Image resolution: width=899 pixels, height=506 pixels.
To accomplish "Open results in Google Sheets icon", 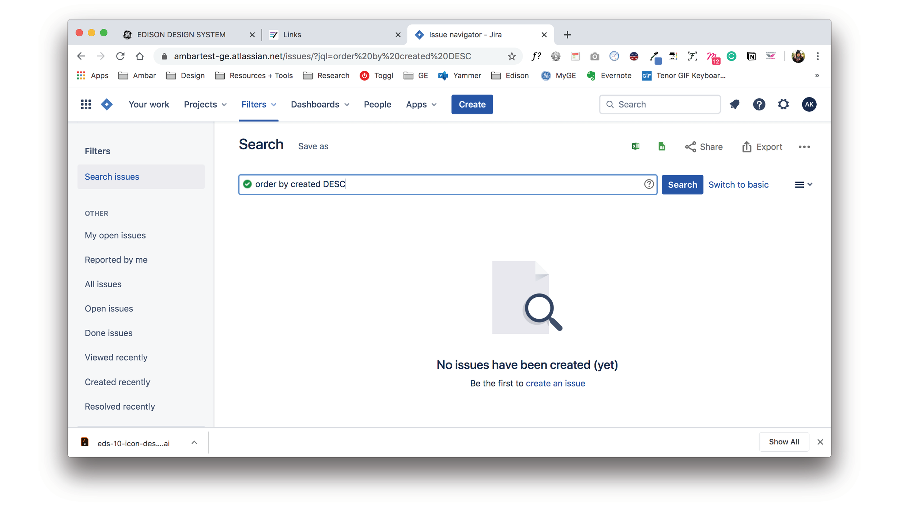I will tap(662, 146).
